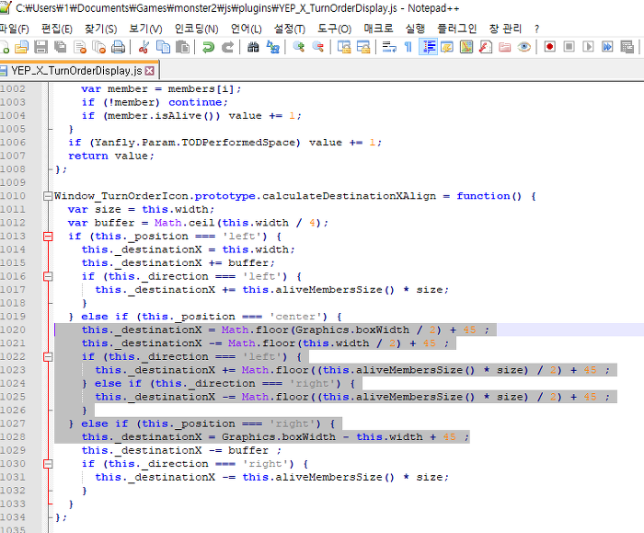644x533 pixels.
Task: Collapse the fold marker at line 1030
Action: point(48,464)
